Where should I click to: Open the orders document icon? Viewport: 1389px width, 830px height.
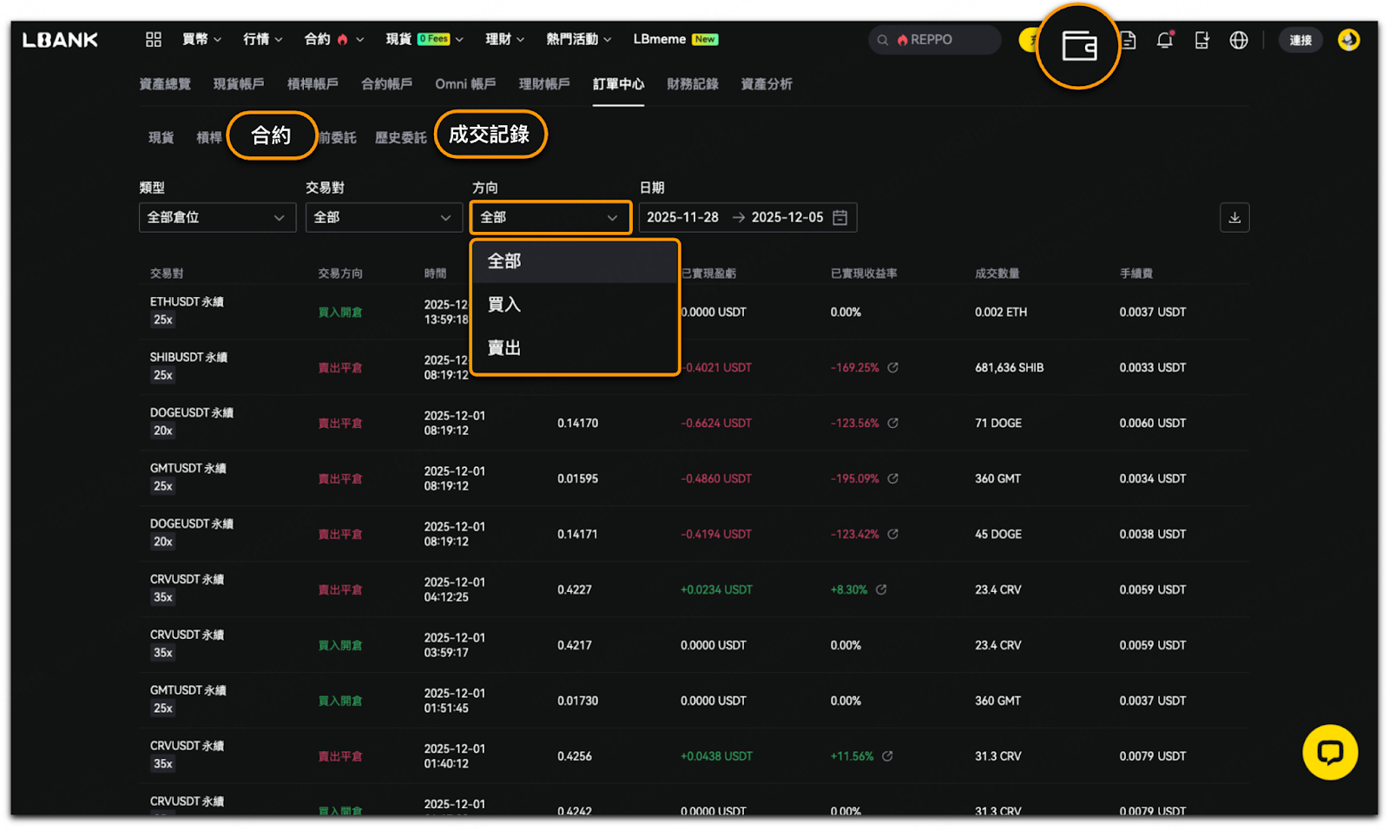tap(1128, 40)
